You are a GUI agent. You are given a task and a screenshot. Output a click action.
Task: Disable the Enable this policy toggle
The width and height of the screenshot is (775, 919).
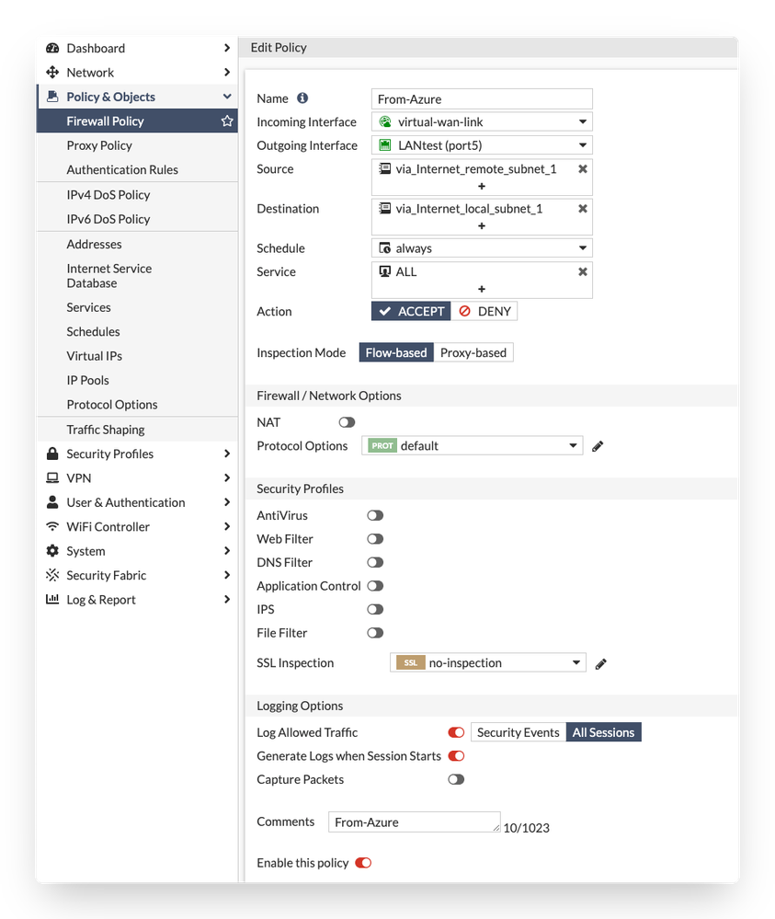pos(363,863)
